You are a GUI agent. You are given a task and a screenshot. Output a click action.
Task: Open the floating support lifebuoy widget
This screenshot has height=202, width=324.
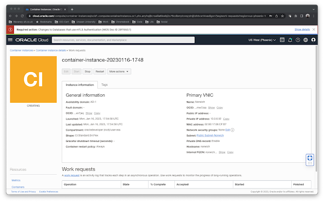click(310, 160)
